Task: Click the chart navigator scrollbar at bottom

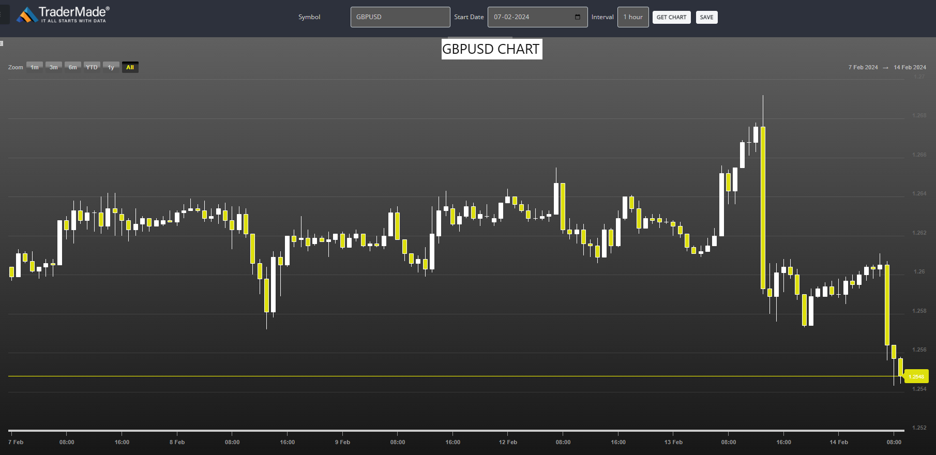Action: pos(456,430)
